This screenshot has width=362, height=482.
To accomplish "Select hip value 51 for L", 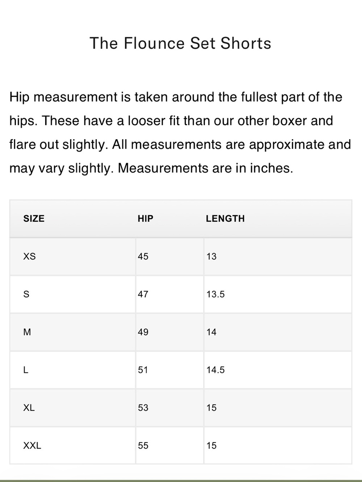I will click(x=143, y=370).
